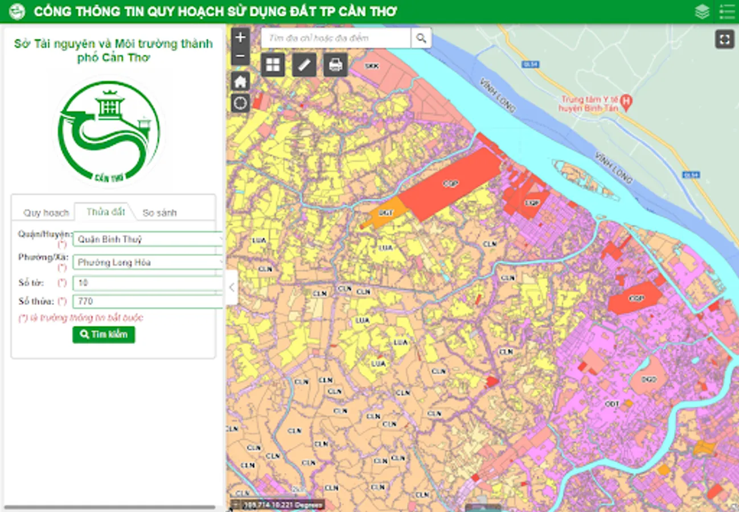Click "Trung tâm Y tế huyện Bình Tân" label

tap(588, 102)
